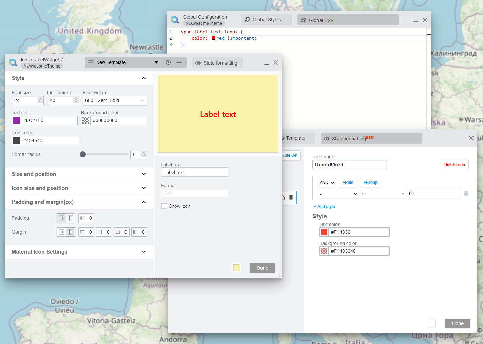This screenshot has width=483, height=344.
Task: Click the purple Text color swatch
Action: [16, 120]
